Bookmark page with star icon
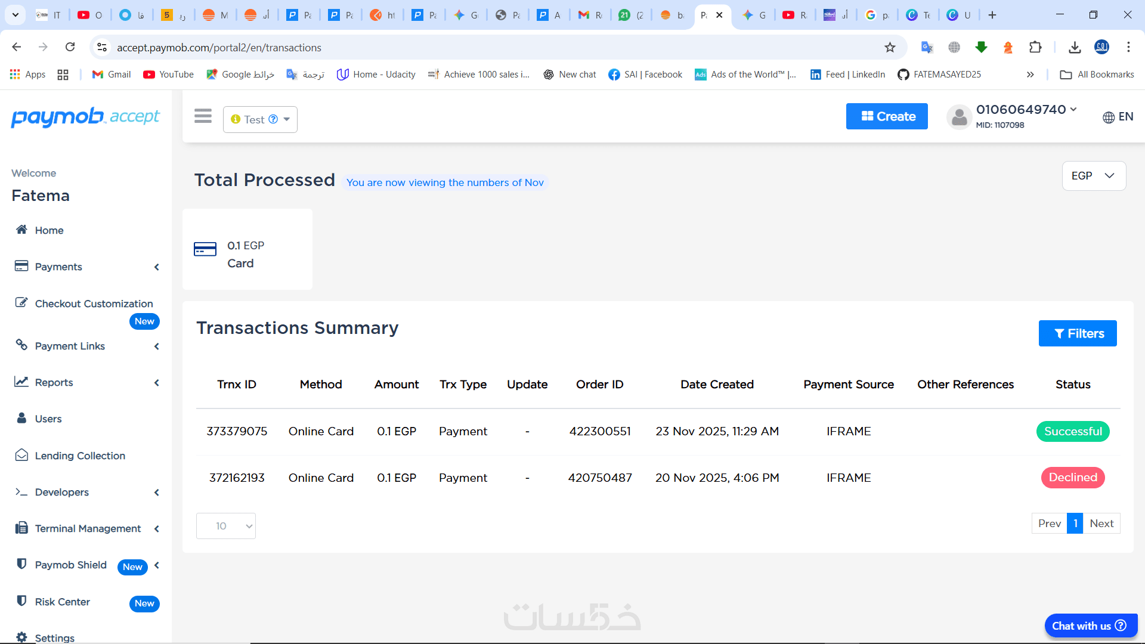Viewport: 1145px width, 644px height. click(890, 47)
